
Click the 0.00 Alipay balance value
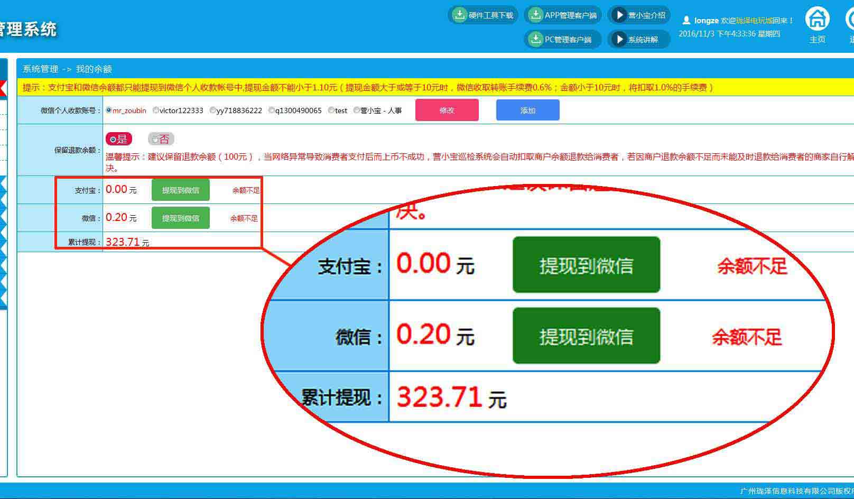click(x=116, y=189)
